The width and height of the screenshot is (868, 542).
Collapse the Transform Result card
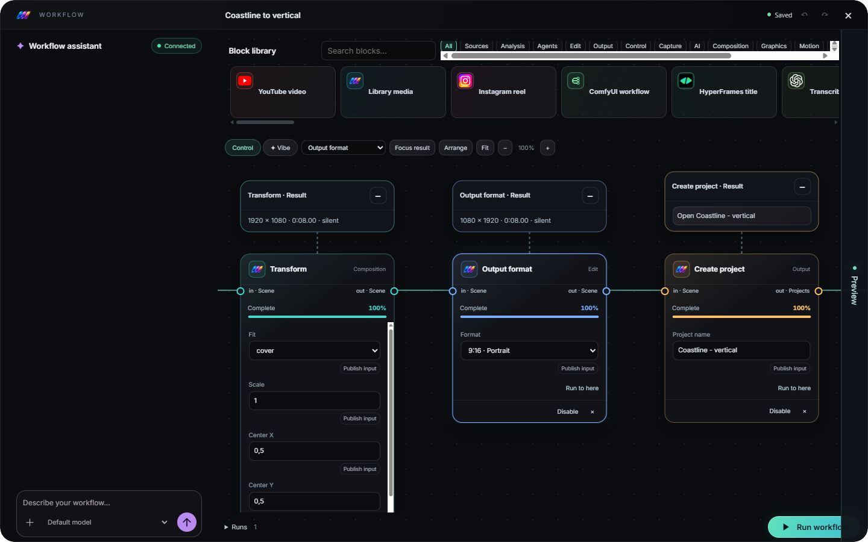point(378,196)
